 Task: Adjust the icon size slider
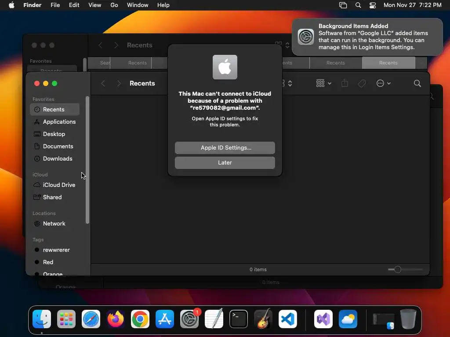pyautogui.click(x=397, y=270)
